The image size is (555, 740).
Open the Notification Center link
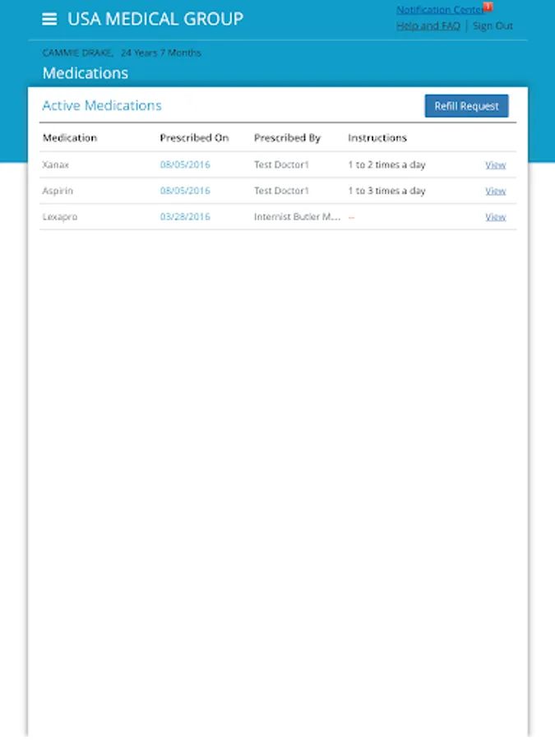tap(440, 10)
